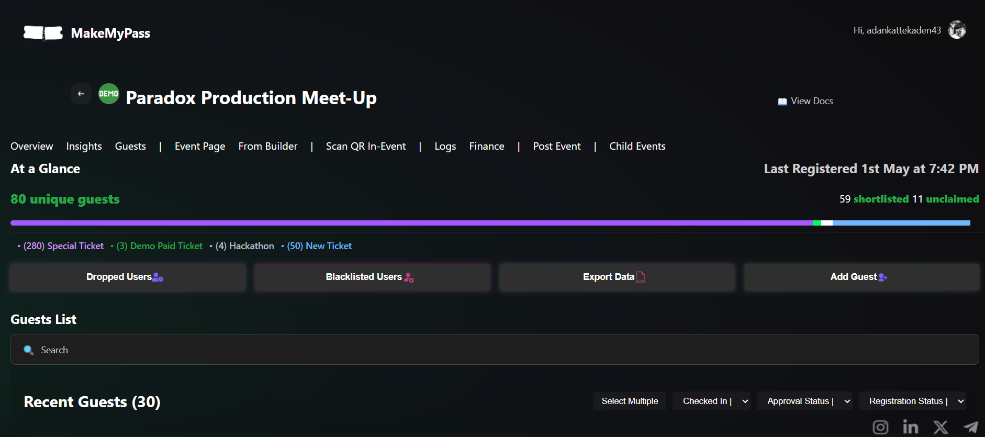Go back using the left arrow button
This screenshot has width=985, height=437.
click(x=81, y=94)
